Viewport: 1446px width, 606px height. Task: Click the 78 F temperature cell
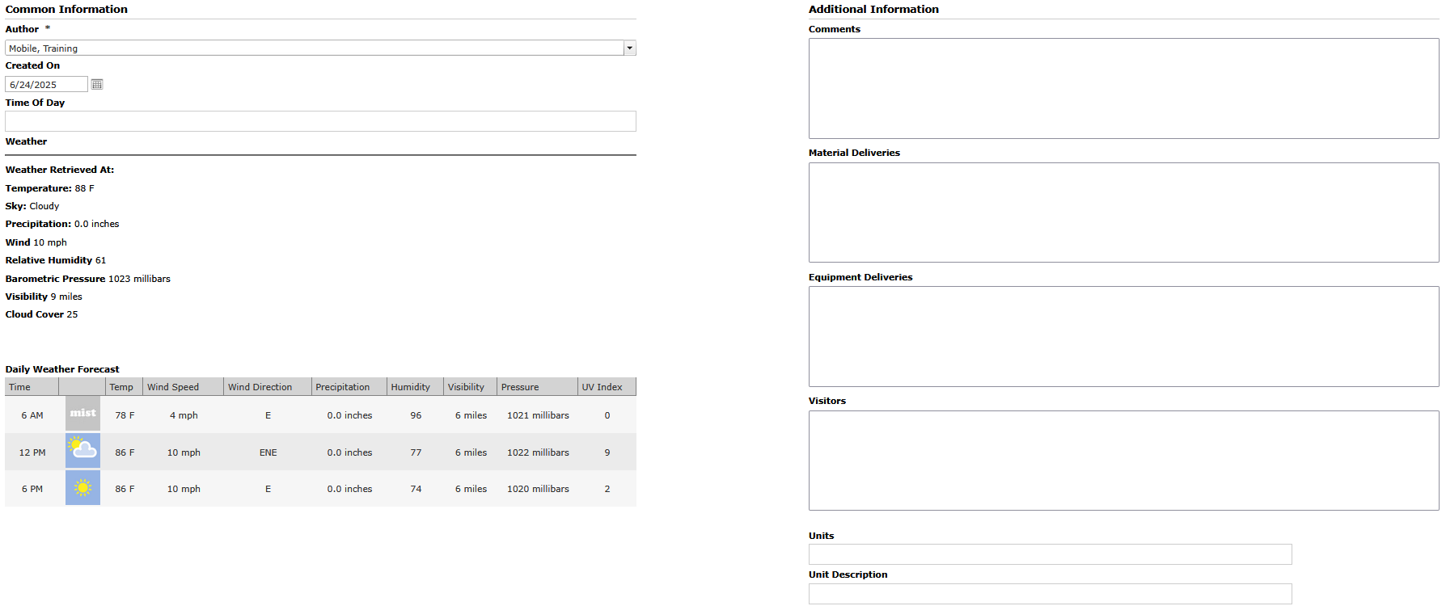(125, 415)
